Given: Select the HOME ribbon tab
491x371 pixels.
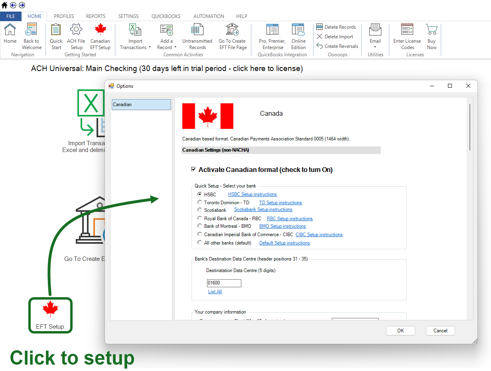Looking at the screenshot, I should (x=35, y=16).
